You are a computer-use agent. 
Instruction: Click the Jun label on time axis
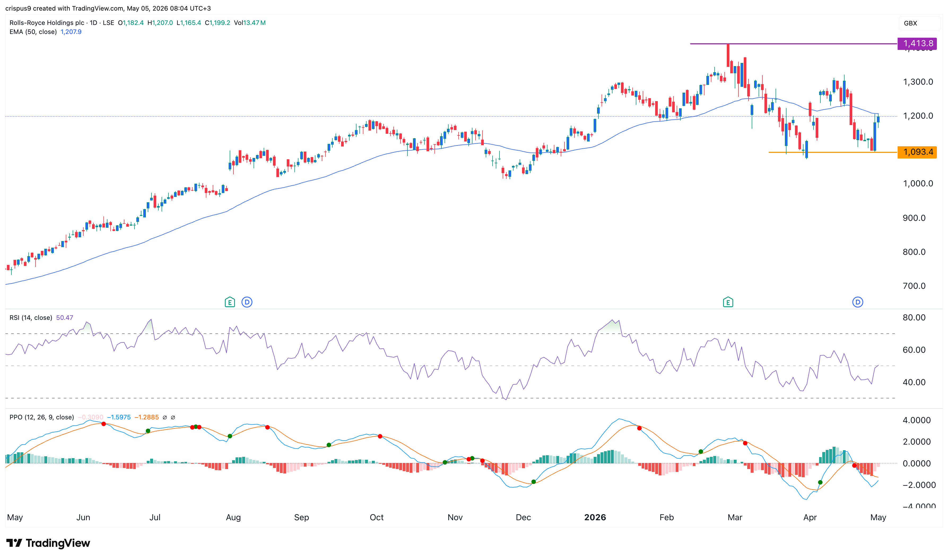pos(83,518)
